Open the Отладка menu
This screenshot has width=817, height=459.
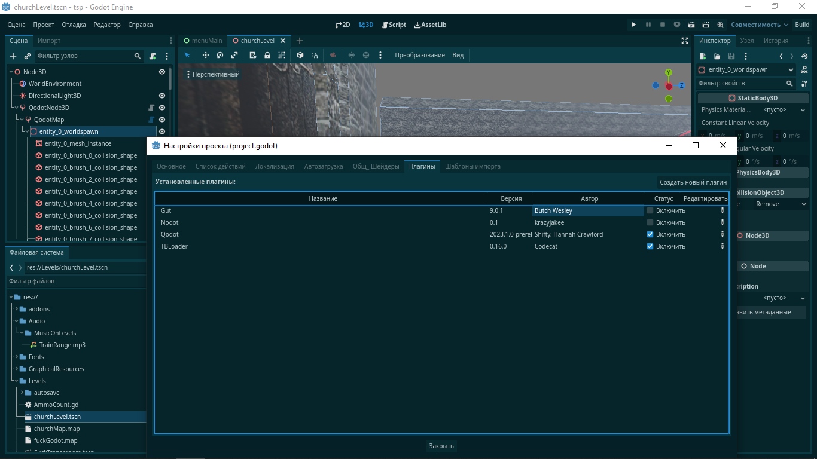74,25
